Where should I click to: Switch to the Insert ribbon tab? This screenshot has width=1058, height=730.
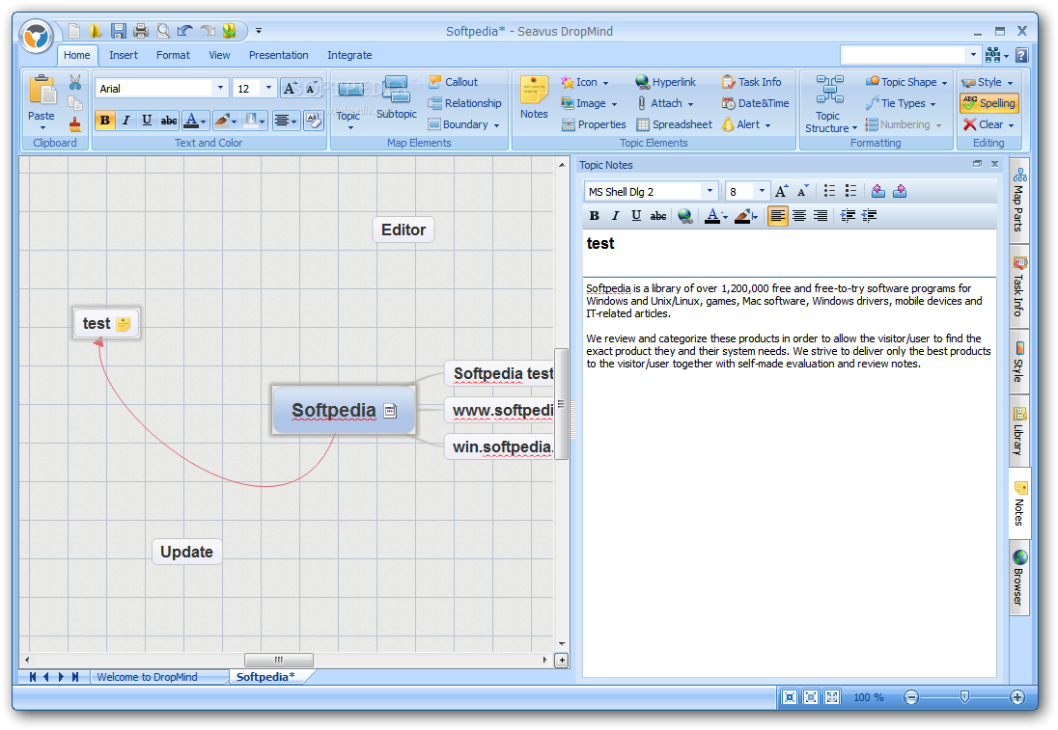(124, 55)
